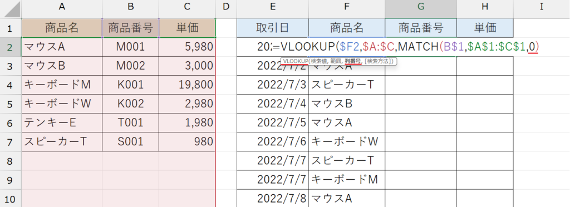Click the [検索方法] argument in the tooltip
The height and width of the screenshot is (207, 570).
tap(378, 61)
